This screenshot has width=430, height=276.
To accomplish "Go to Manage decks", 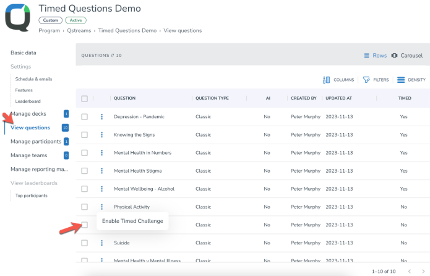I will tap(28, 114).
